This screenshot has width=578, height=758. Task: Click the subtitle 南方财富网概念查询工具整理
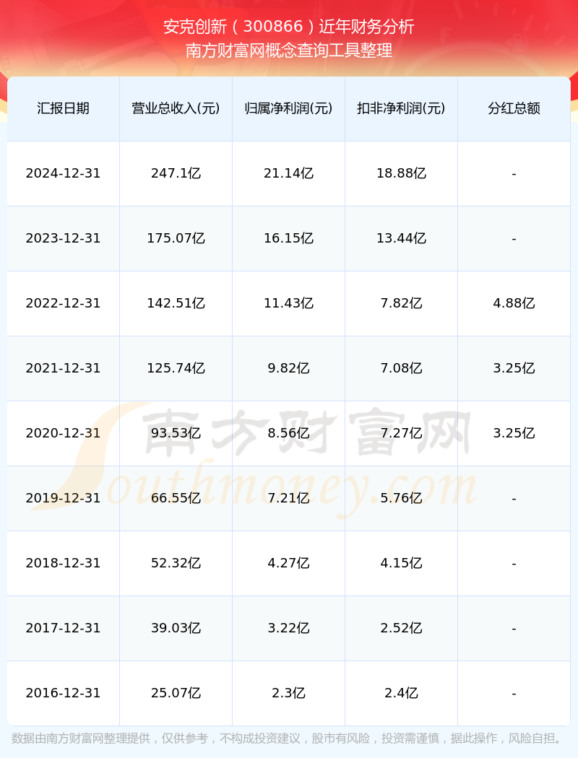click(289, 51)
